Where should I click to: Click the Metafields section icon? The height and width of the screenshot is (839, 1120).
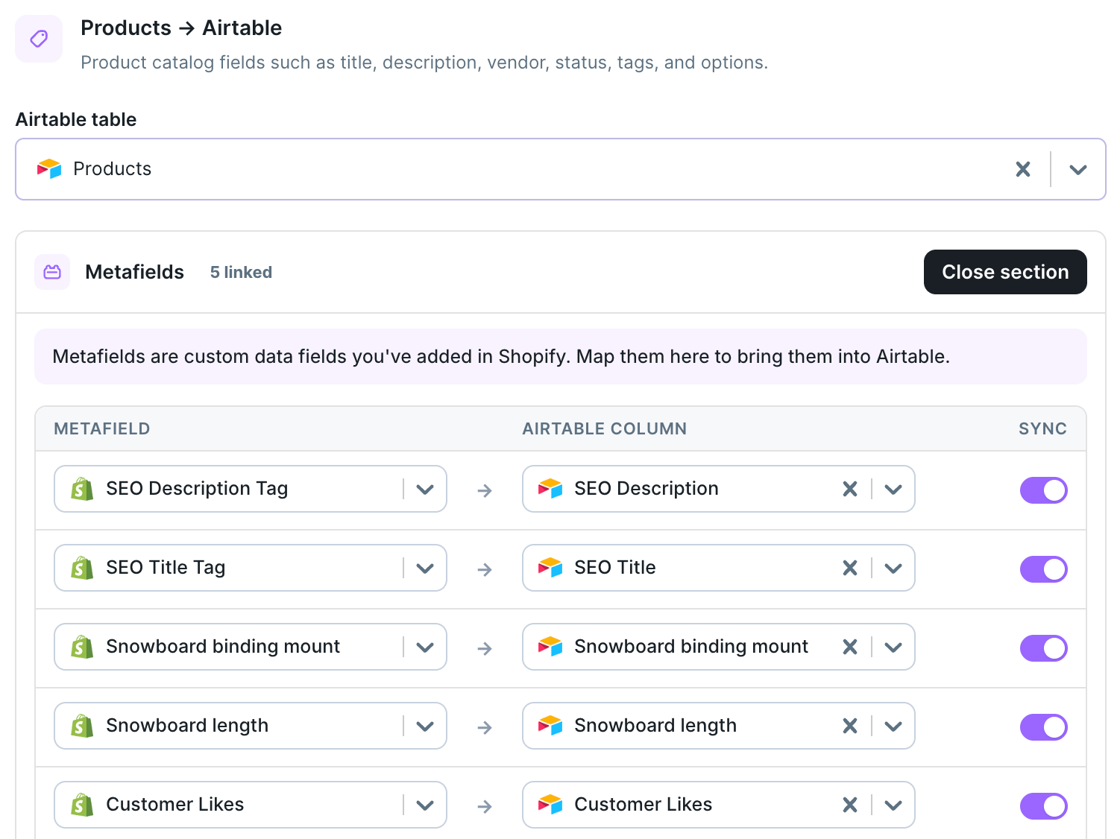click(52, 272)
